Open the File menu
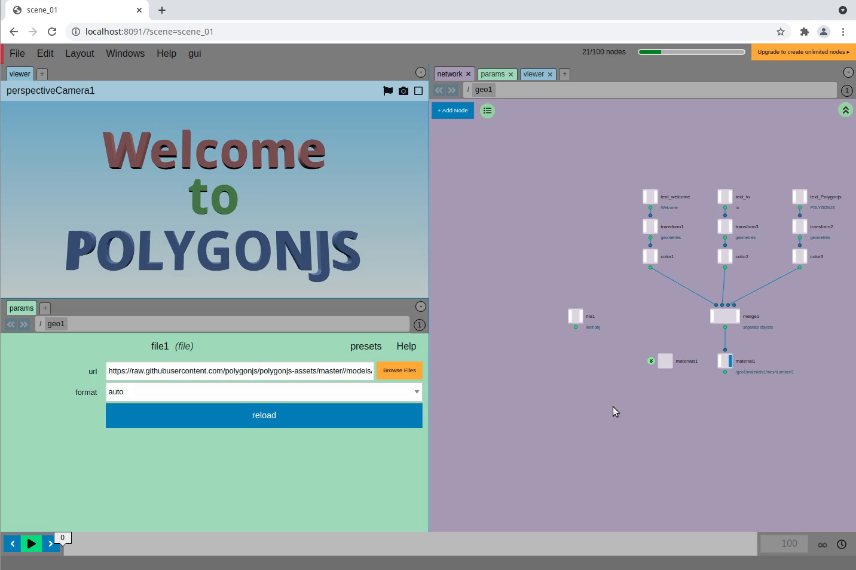The image size is (856, 570). 17,53
